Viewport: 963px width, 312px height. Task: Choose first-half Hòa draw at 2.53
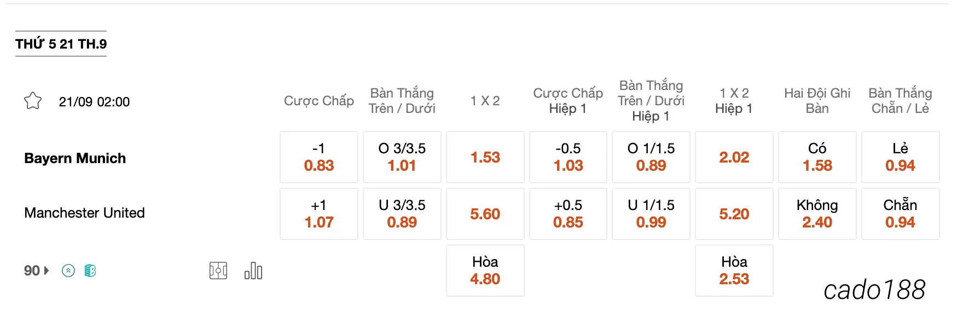pyautogui.click(x=734, y=271)
